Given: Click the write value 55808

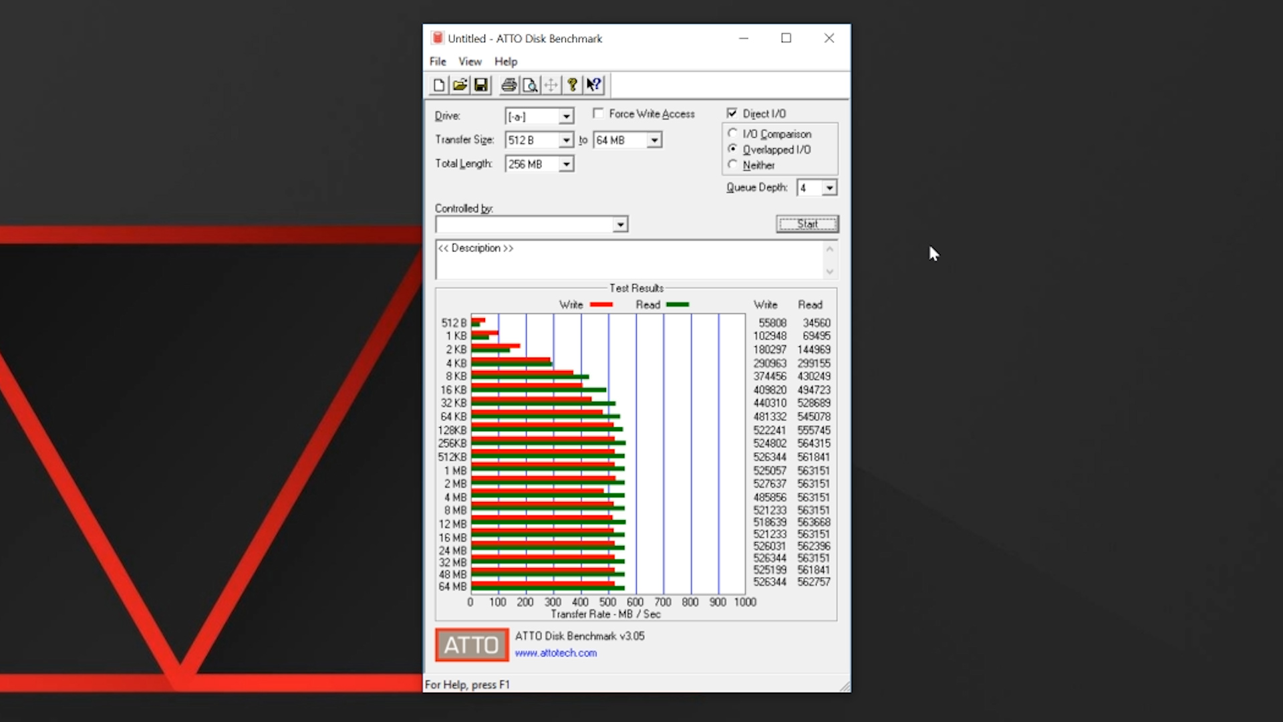Looking at the screenshot, I should point(772,323).
